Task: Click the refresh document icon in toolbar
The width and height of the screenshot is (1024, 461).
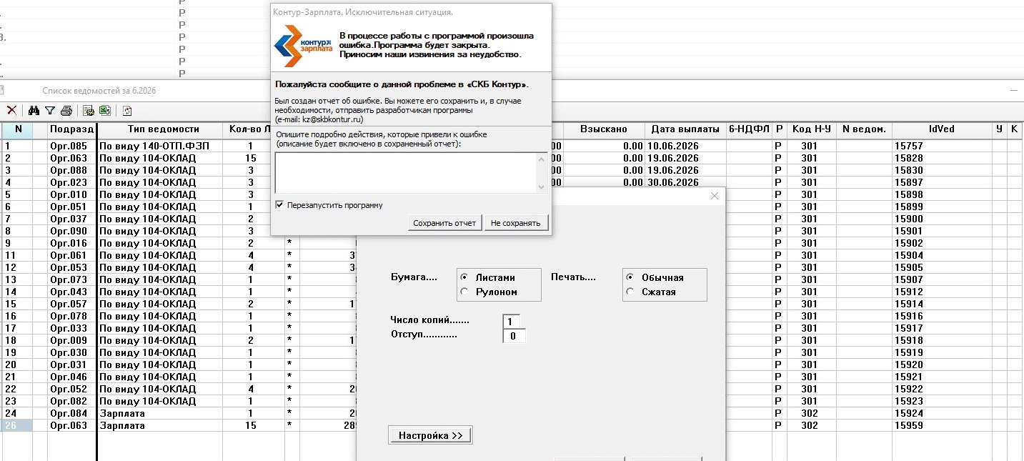Action: [x=127, y=111]
